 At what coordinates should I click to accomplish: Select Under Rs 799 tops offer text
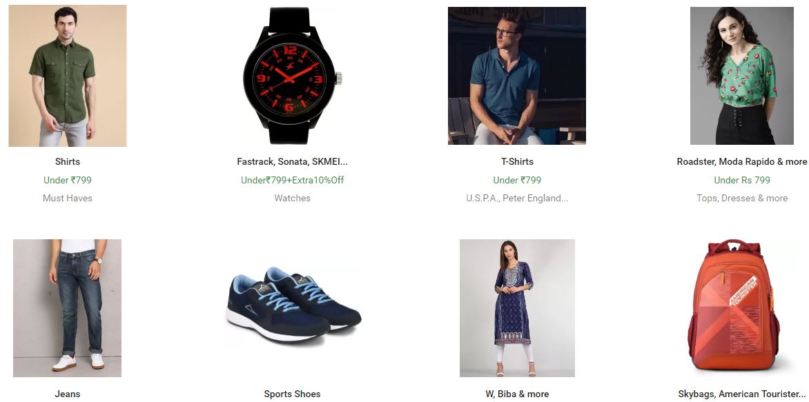point(742,181)
